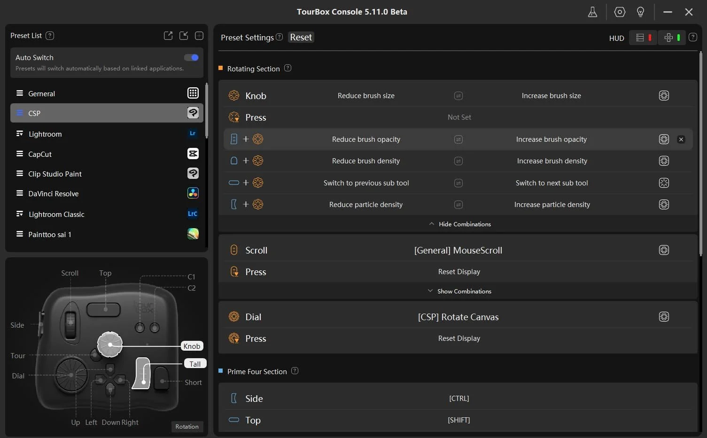
Task: Click the LrC app icon
Action: point(193,214)
